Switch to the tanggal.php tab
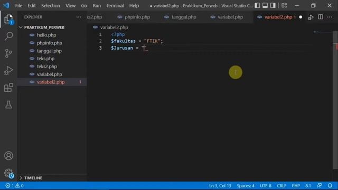Viewport: 338px width, 190px height. [x=180, y=17]
